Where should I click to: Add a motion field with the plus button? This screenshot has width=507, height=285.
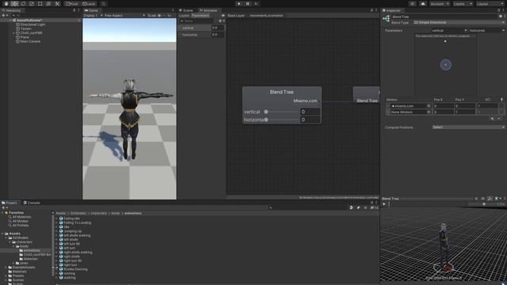pyautogui.click(x=492, y=119)
